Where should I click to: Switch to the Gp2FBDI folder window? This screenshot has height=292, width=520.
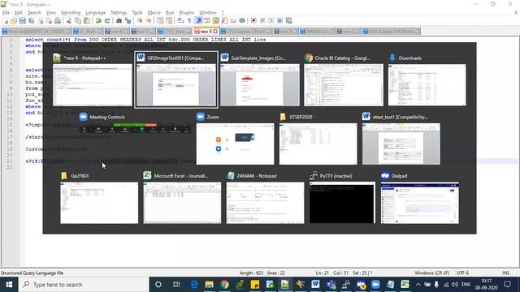(x=99, y=198)
